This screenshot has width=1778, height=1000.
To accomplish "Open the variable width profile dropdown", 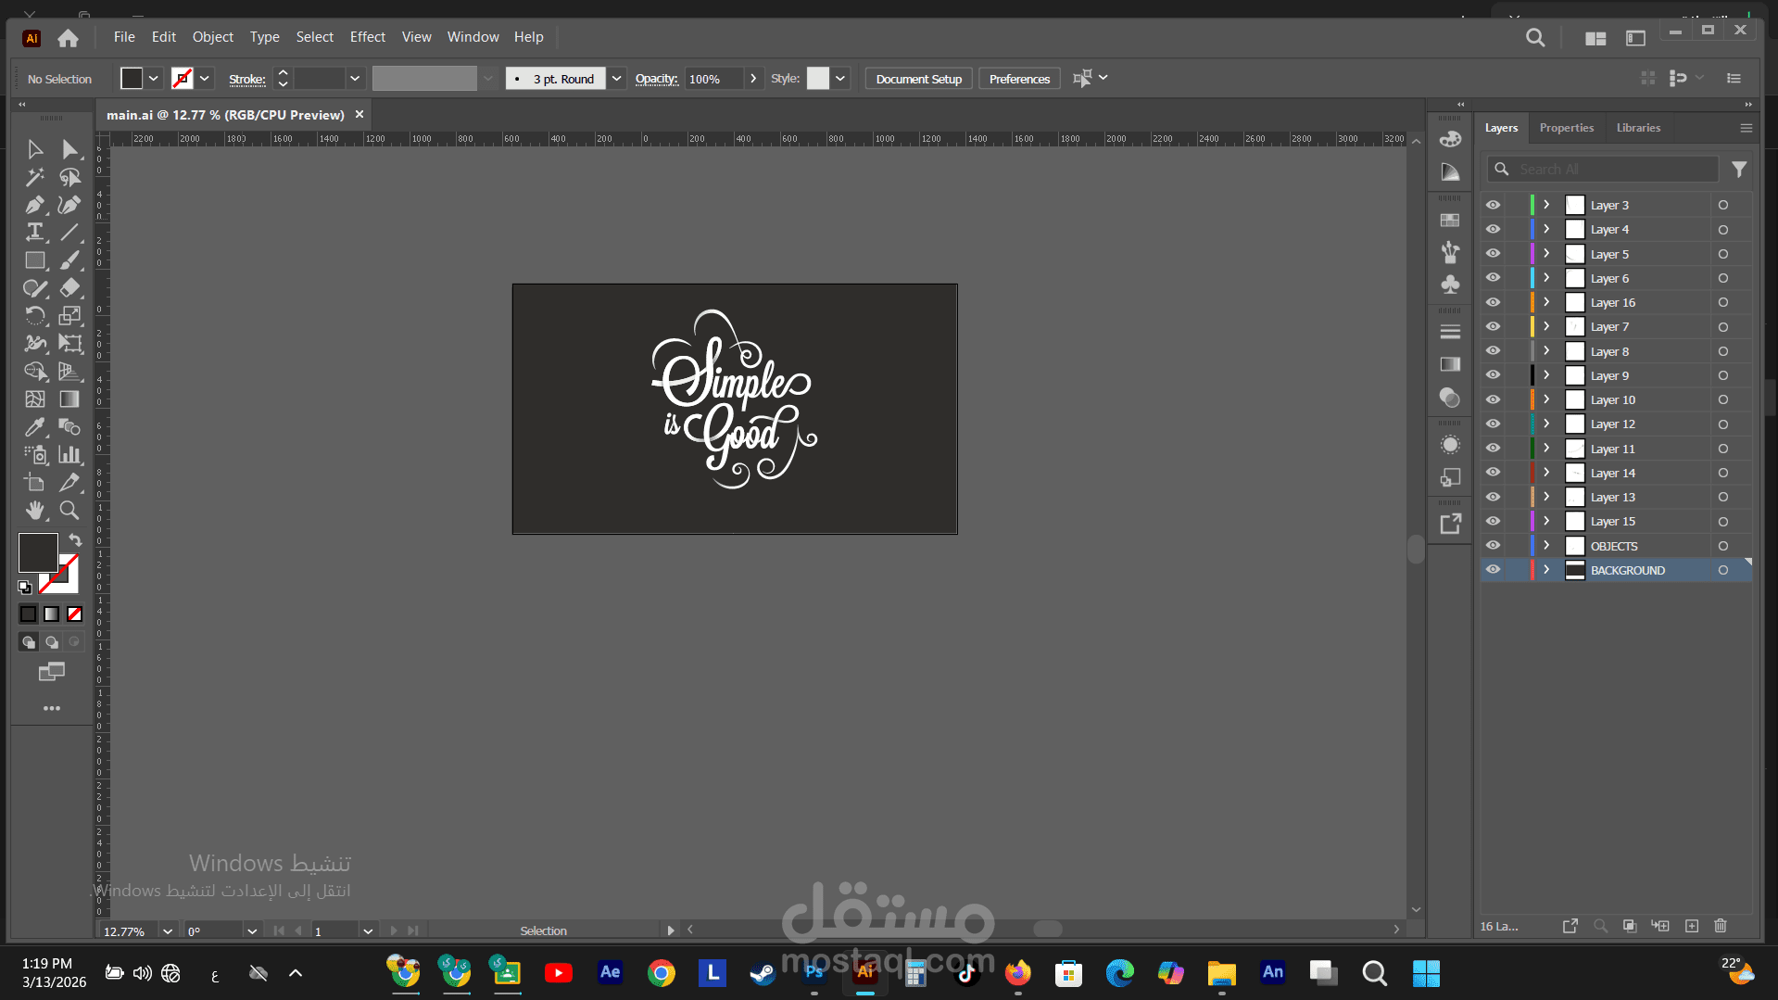I will point(488,78).
